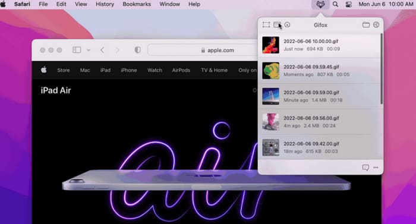Click the date and time in menu bar
The width and height of the screenshot is (416, 224).
[x=386, y=4]
